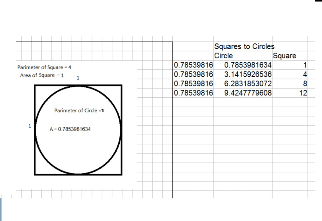Select the cell with value 9.4247779608
The width and height of the screenshot is (322, 221).
pyautogui.click(x=243, y=93)
